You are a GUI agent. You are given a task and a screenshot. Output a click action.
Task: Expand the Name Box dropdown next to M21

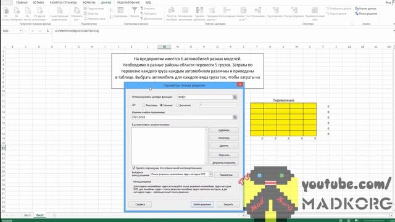pyautogui.click(x=20, y=31)
